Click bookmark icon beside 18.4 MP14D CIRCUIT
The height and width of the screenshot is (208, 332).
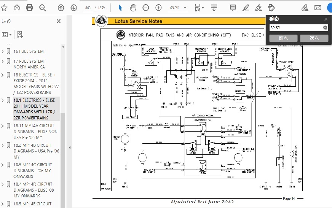tap(8, 184)
